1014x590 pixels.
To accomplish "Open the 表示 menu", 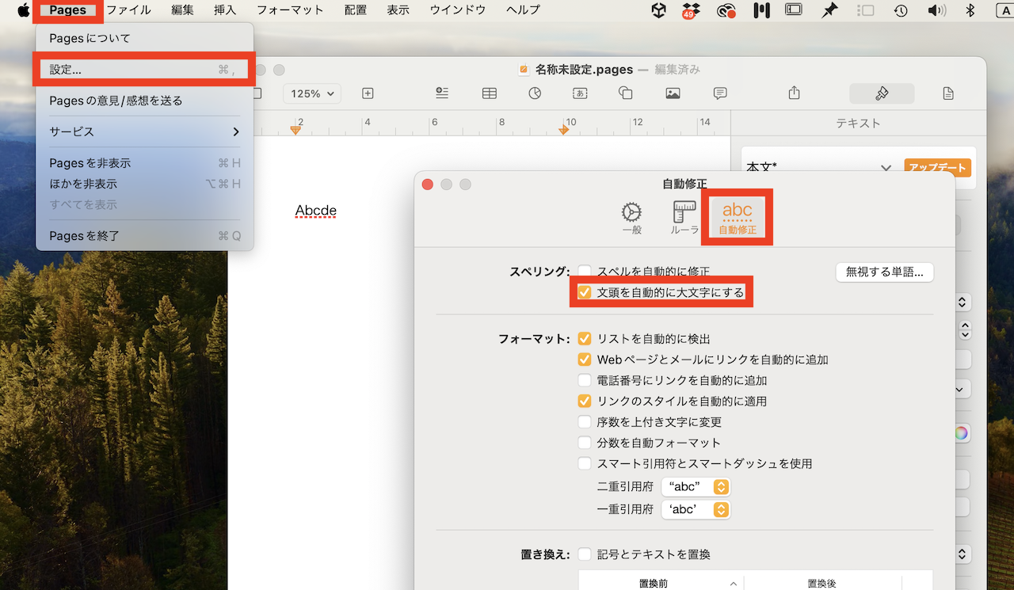I will 398,10.
